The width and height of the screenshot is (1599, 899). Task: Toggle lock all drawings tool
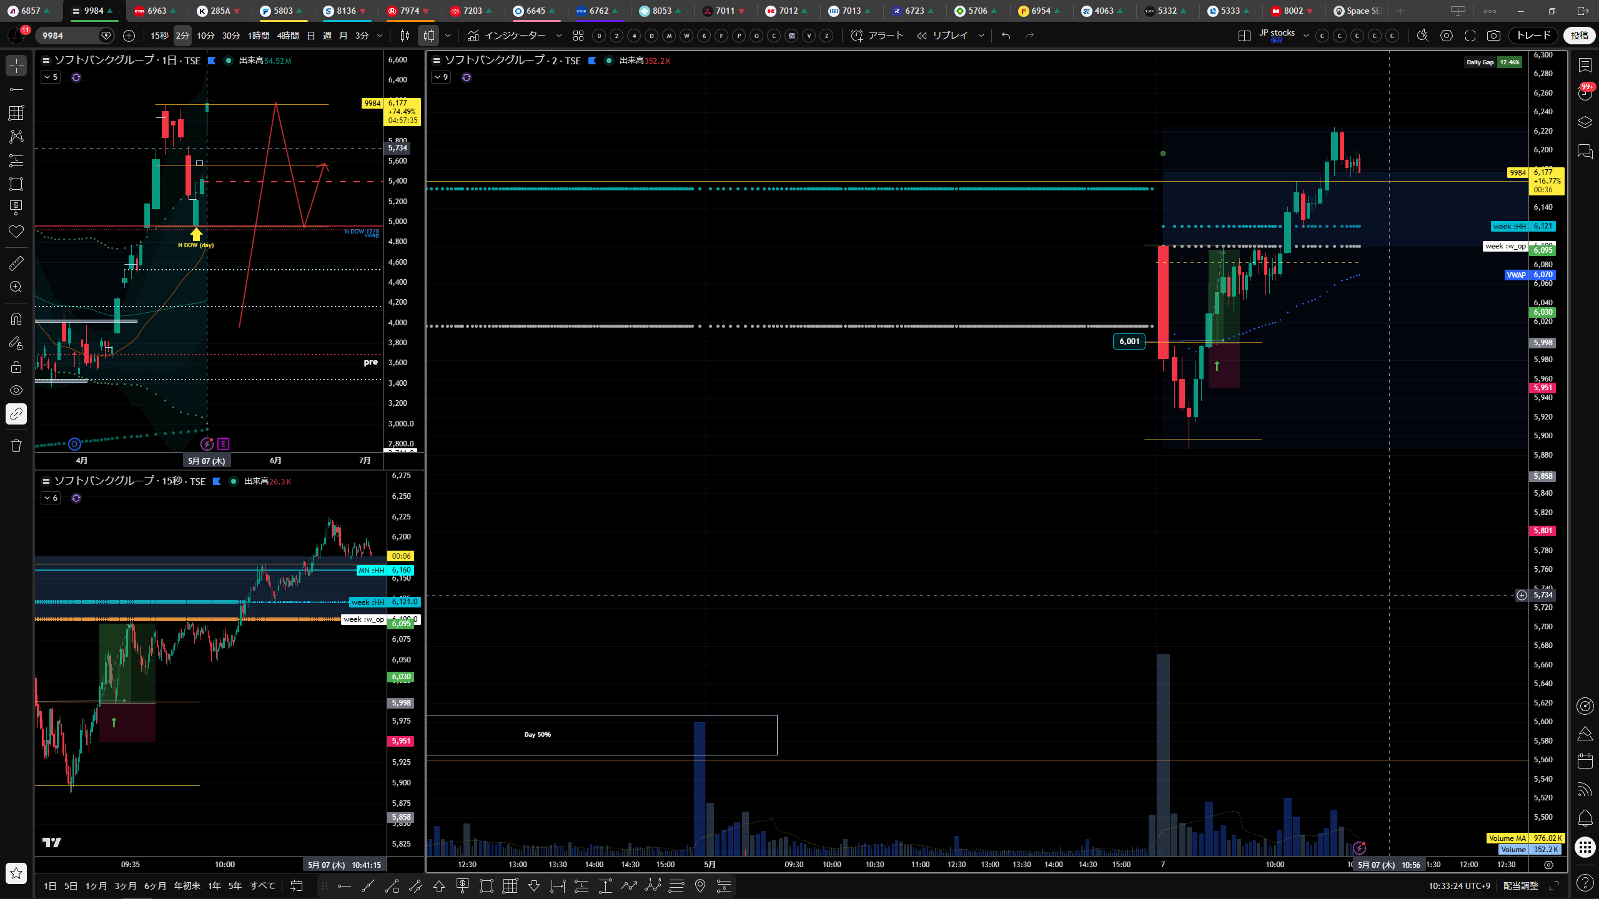[16, 366]
